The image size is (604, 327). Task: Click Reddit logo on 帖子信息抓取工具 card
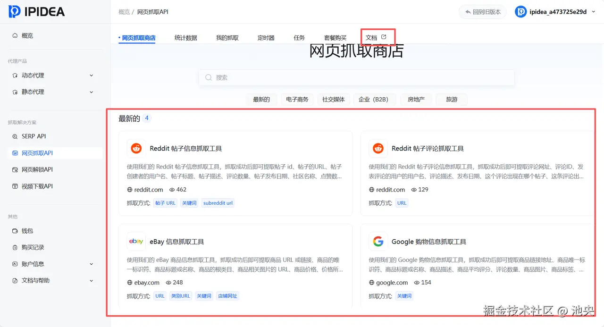[136, 149]
